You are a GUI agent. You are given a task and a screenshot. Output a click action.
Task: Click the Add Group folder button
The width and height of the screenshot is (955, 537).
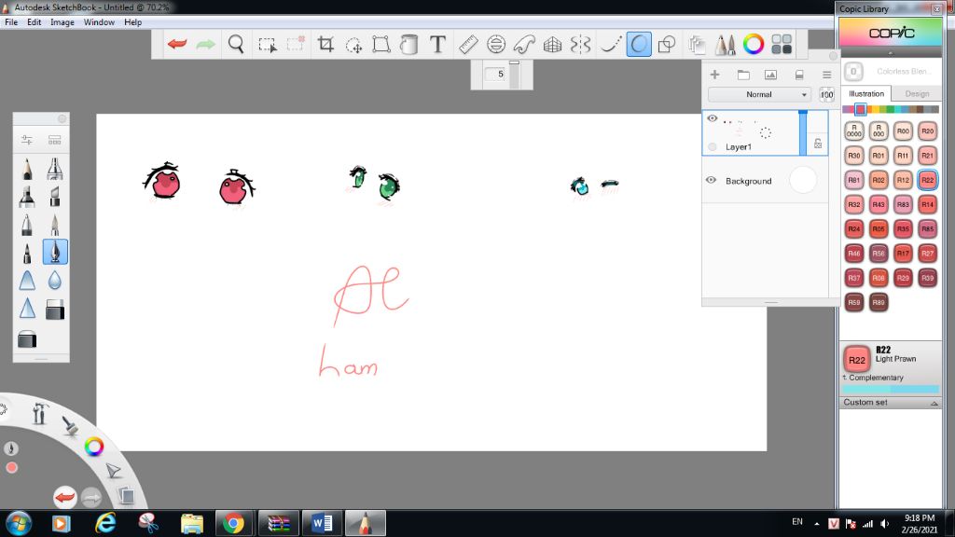(743, 75)
